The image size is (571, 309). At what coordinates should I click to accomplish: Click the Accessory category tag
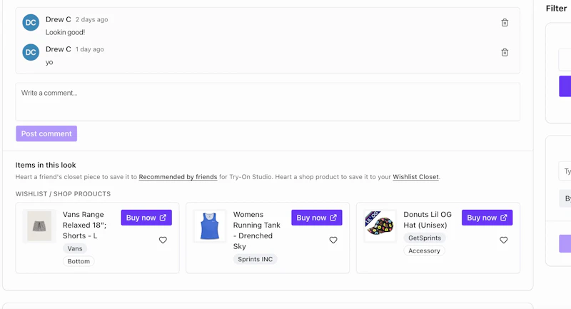424,250
